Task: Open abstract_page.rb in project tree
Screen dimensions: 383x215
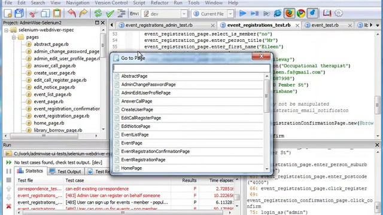Action: coord(51,44)
